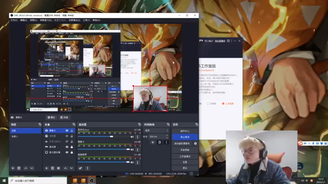
Task: Undock the Controls panel icon
Action: click(x=197, y=125)
